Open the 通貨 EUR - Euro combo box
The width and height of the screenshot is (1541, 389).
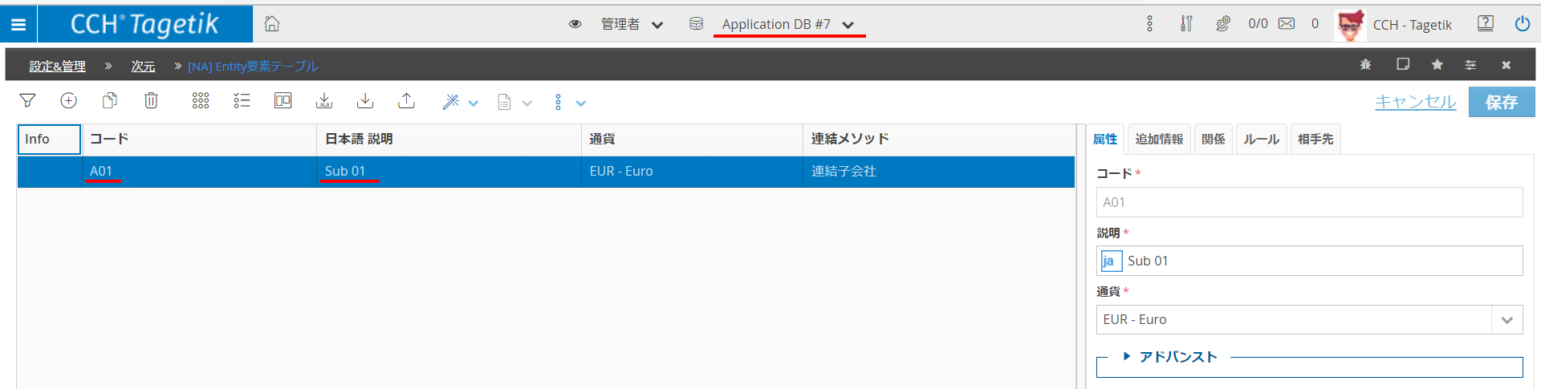[x=1308, y=320]
